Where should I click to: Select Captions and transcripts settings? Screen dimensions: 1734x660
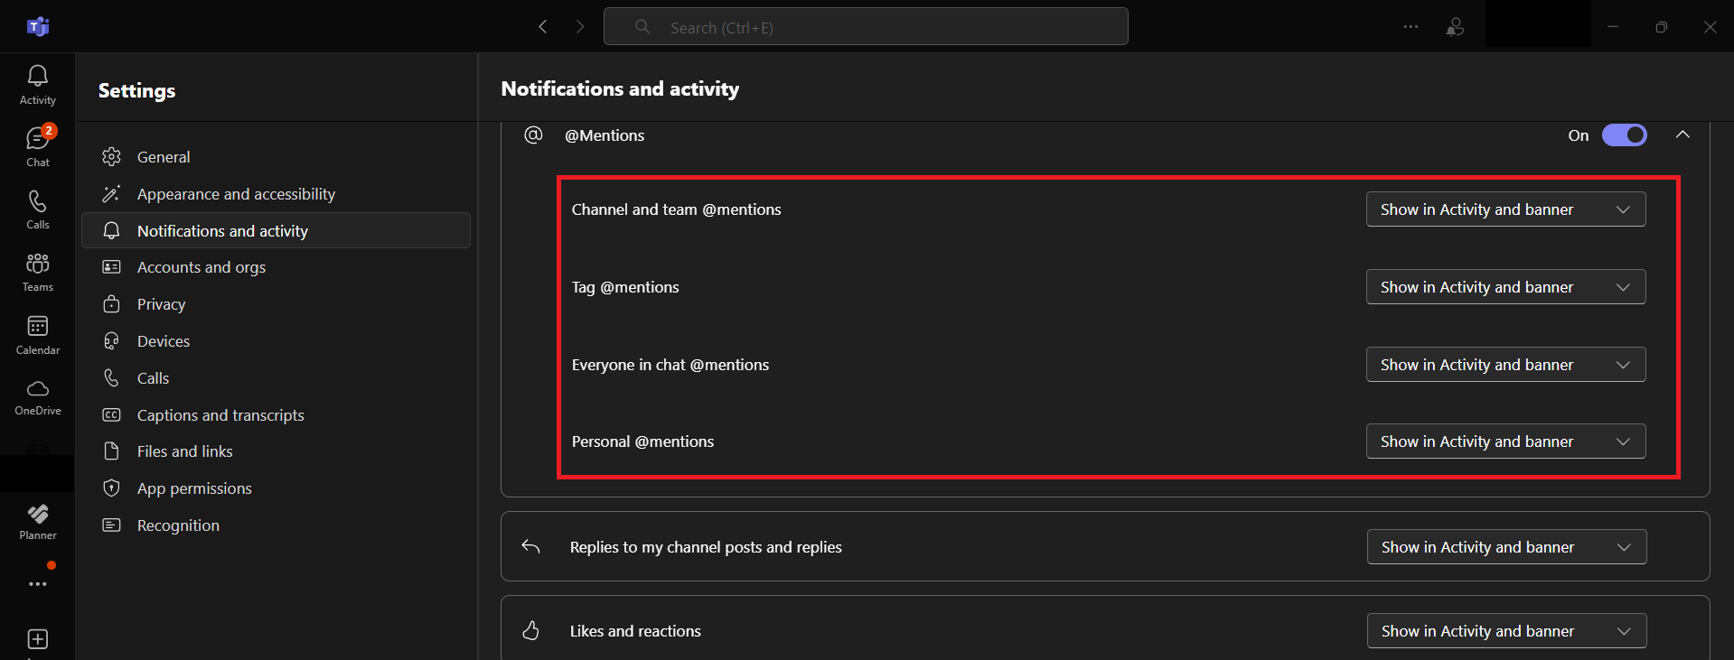(x=276, y=414)
